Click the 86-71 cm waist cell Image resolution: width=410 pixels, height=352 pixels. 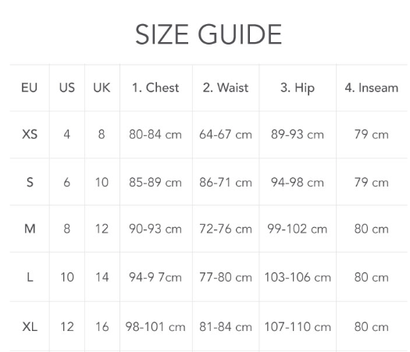point(226,182)
